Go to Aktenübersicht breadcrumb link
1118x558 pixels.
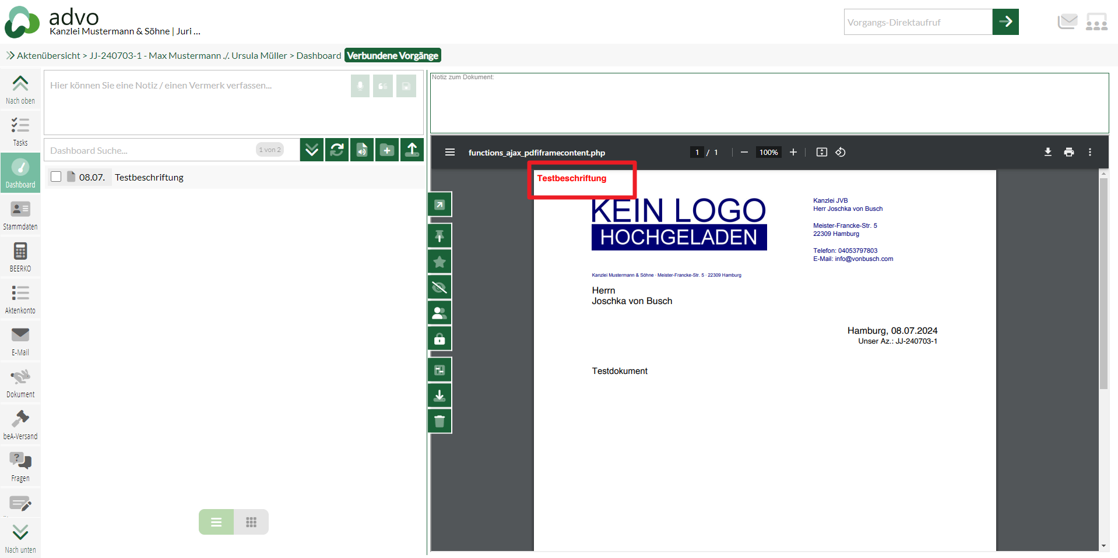point(48,55)
